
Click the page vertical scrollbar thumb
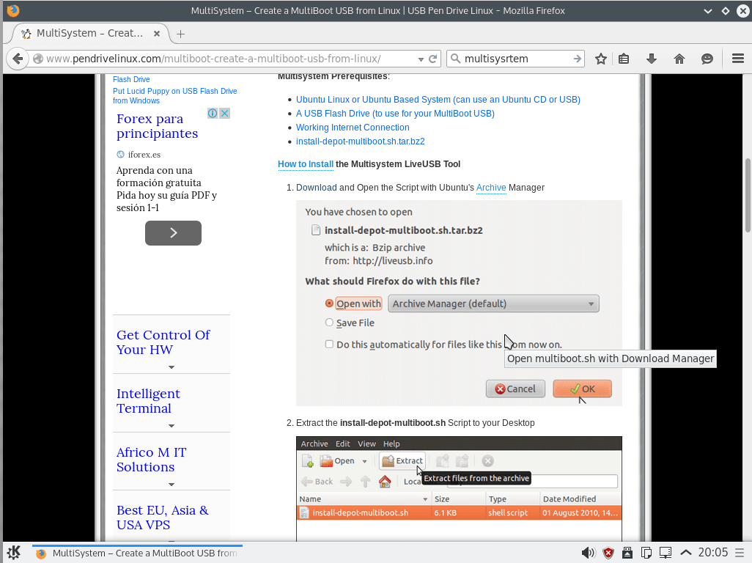click(x=748, y=194)
